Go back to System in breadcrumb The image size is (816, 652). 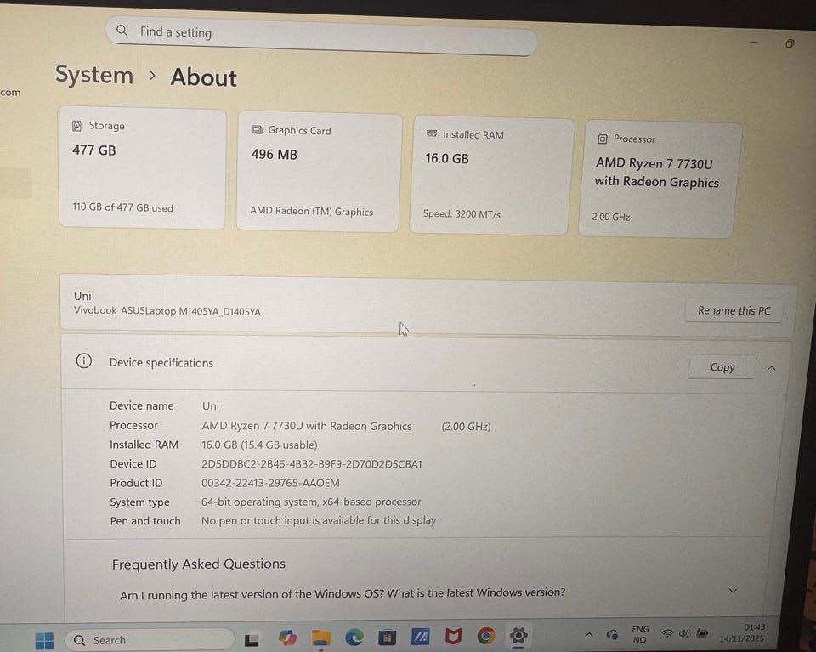click(x=94, y=75)
